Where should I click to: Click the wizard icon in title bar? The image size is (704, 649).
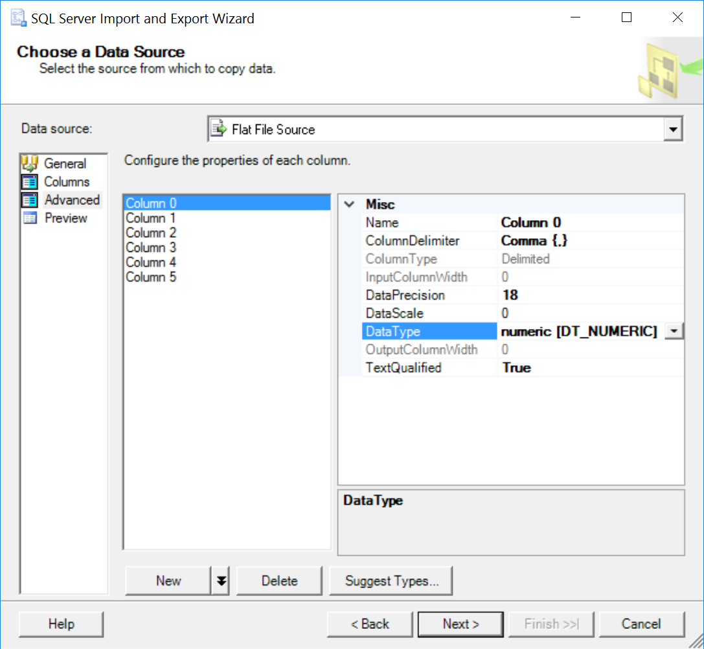point(19,18)
